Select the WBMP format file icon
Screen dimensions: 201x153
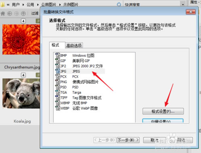[58, 103]
